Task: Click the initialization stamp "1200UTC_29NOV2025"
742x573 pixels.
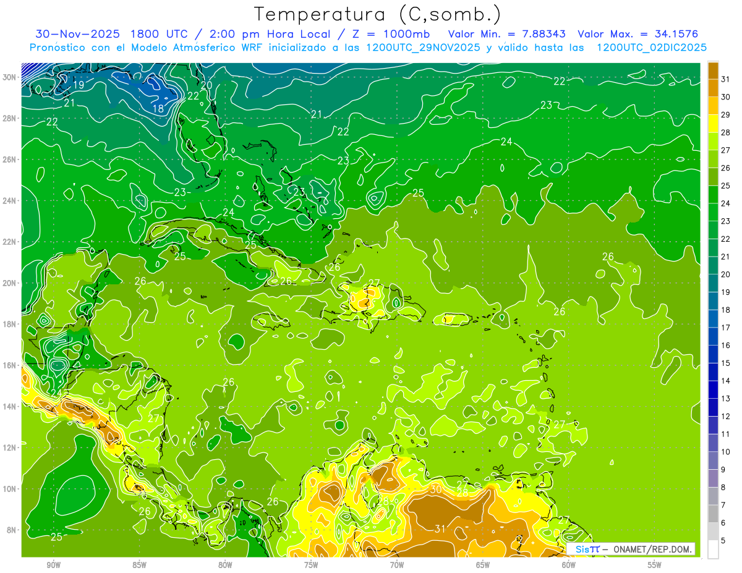Action: click(x=424, y=48)
